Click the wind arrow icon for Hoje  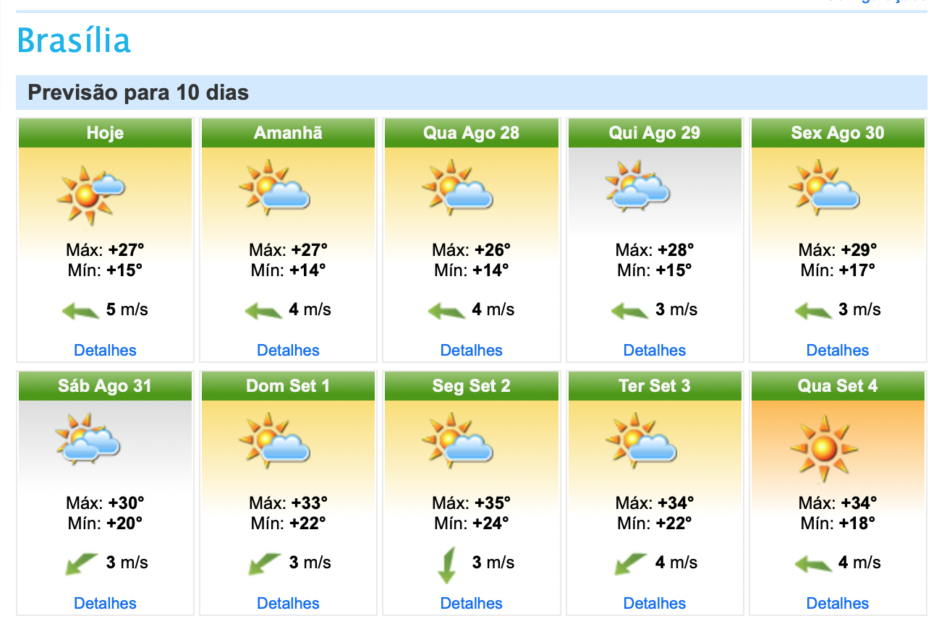coord(80,312)
